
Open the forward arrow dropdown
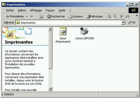(x=36, y=17)
